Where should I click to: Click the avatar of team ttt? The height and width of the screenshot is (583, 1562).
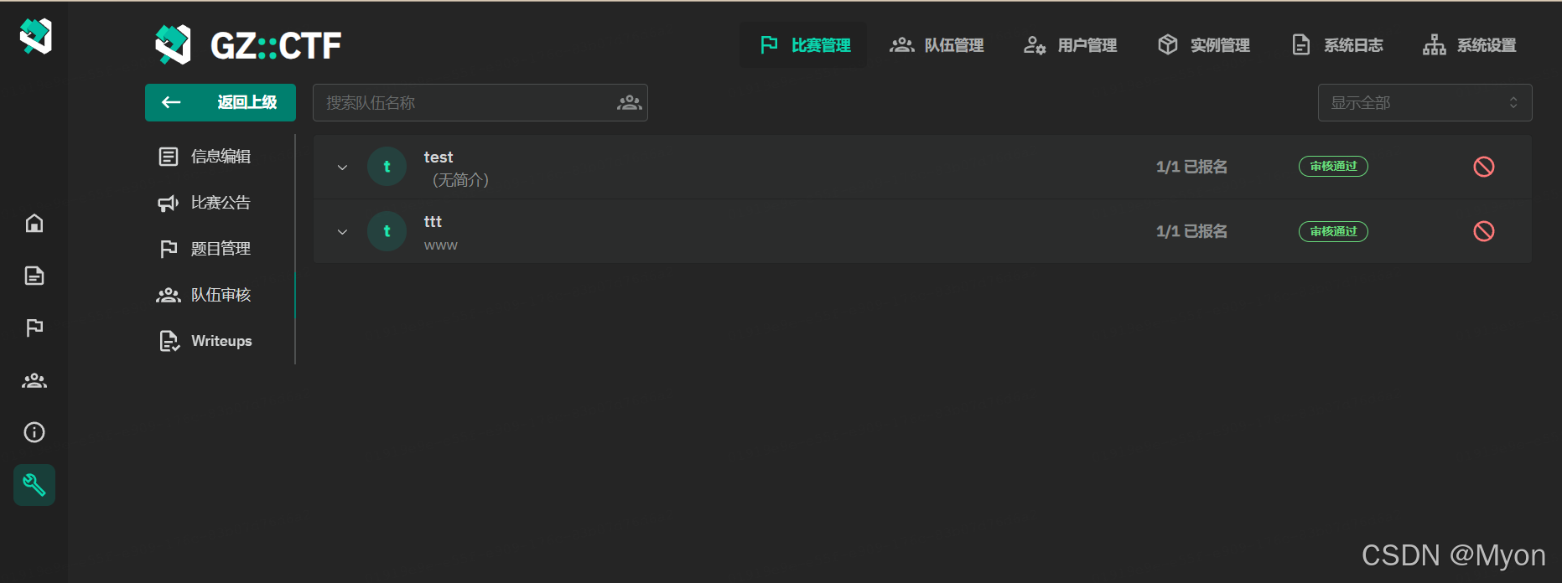point(387,231)
